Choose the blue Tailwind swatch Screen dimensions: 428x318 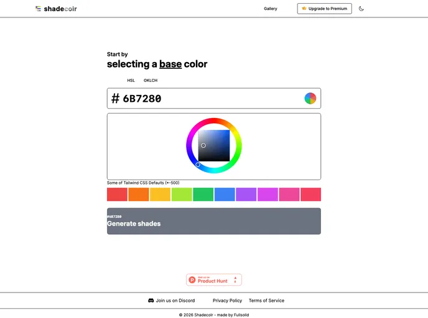point(225,194)
